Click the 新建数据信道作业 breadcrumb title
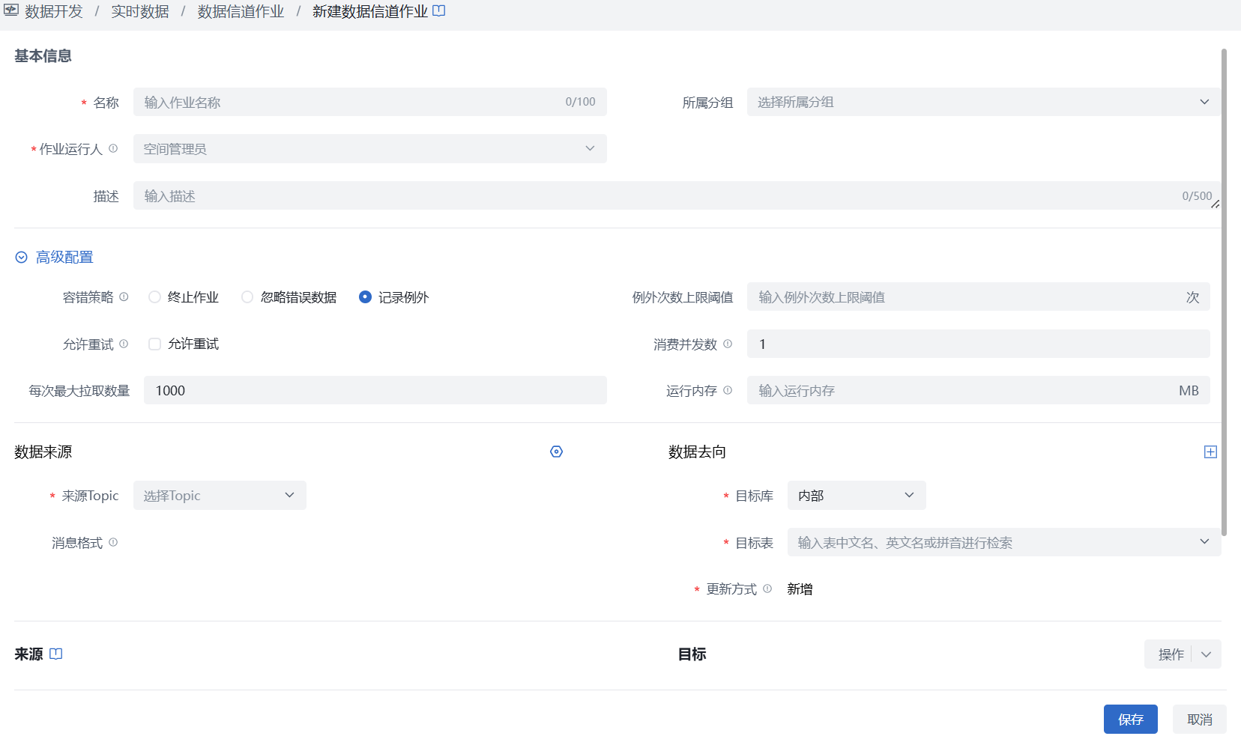Screen dimensions: 1241x748 370,11
